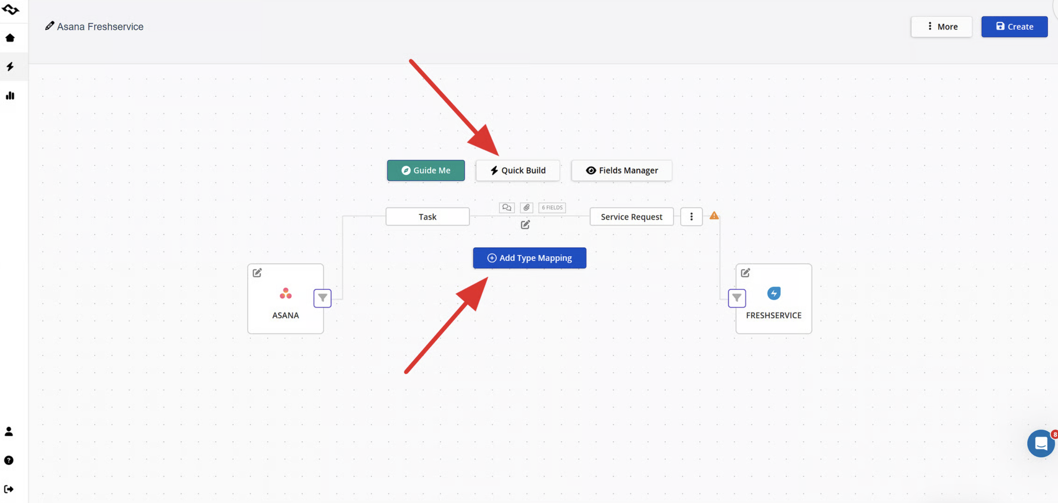Open the chat support widget
This screenshot has height=503, width=1058.
[x=1041, y=443]
